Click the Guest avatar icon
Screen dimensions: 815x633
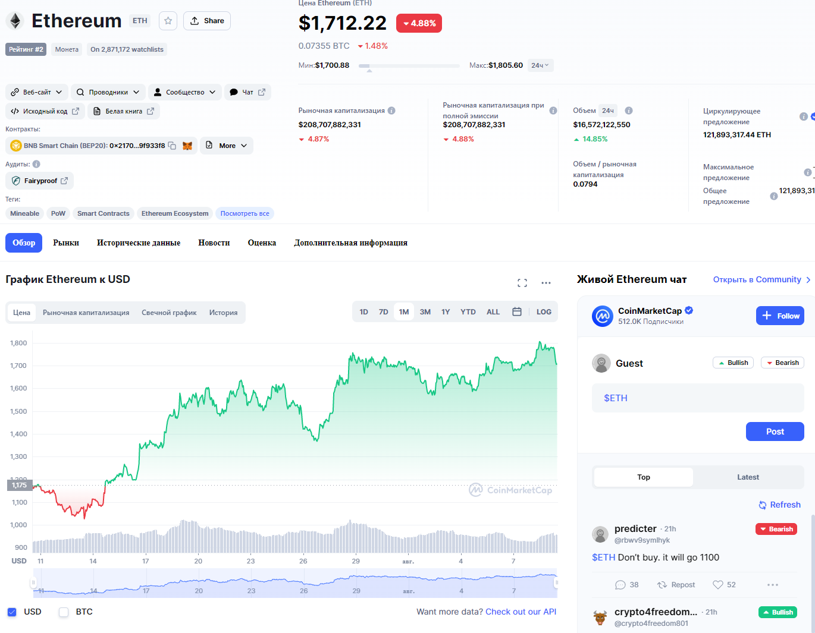tap(601, 363)
